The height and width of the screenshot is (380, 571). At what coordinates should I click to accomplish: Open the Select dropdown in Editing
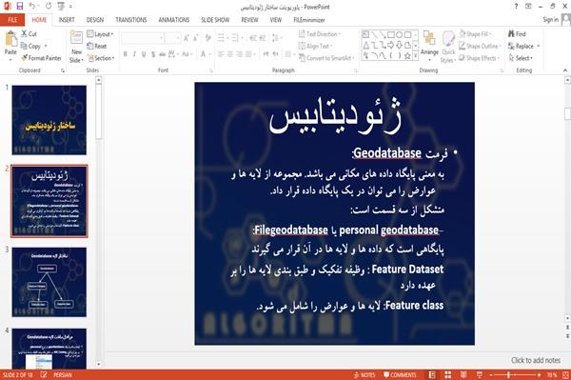point(521,58)
